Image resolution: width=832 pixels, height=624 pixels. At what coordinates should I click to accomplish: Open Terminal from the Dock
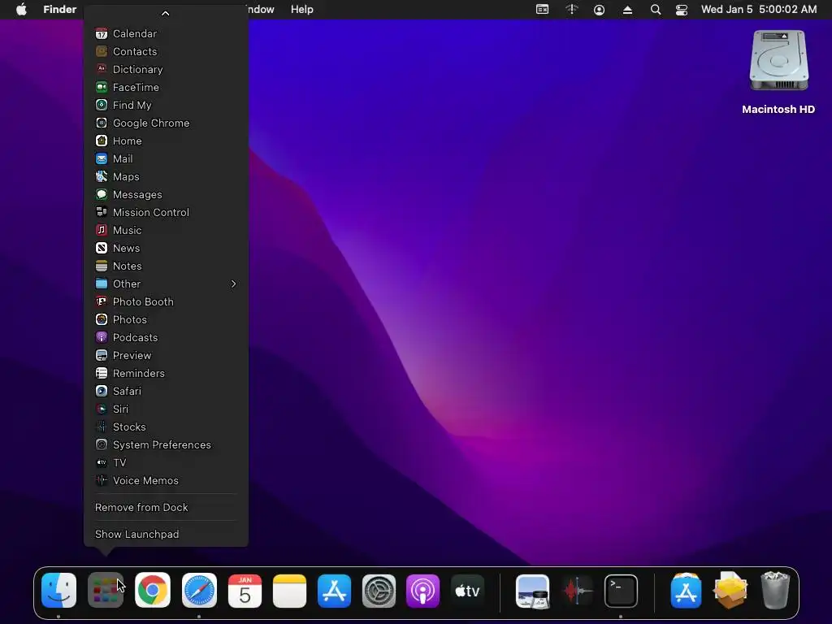pyautogui.click(x=621, y=591)
